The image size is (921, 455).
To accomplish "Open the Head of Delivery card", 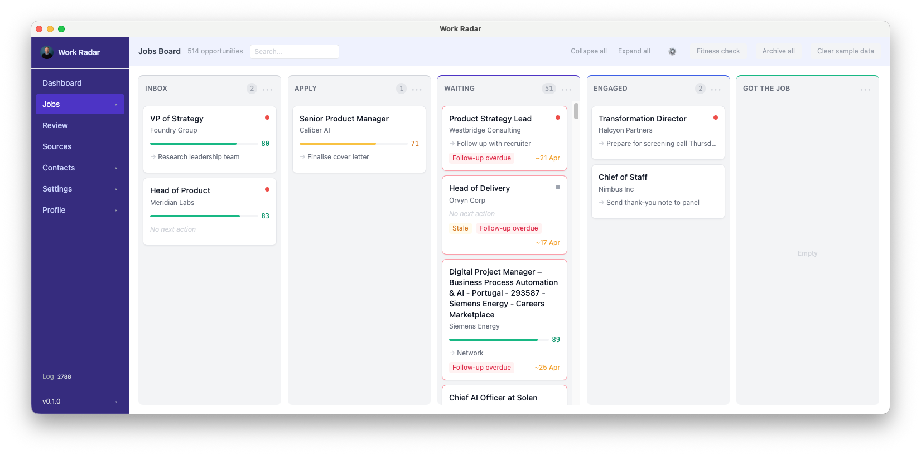I will (505, 215).
